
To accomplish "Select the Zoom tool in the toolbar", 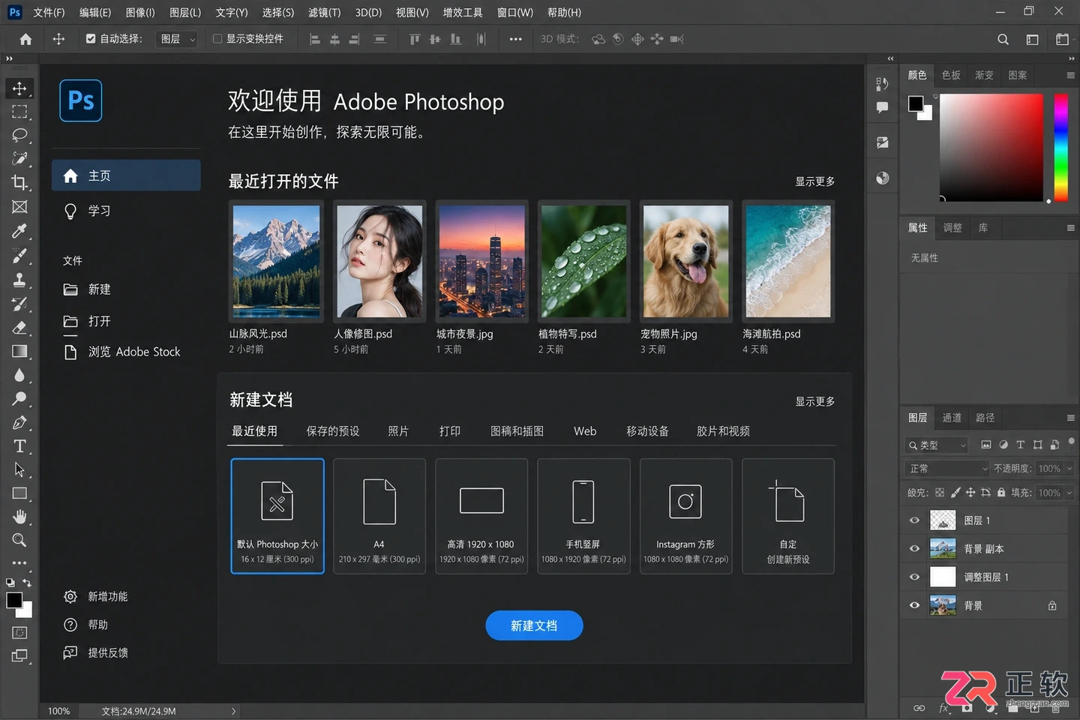I will (19, 540).
